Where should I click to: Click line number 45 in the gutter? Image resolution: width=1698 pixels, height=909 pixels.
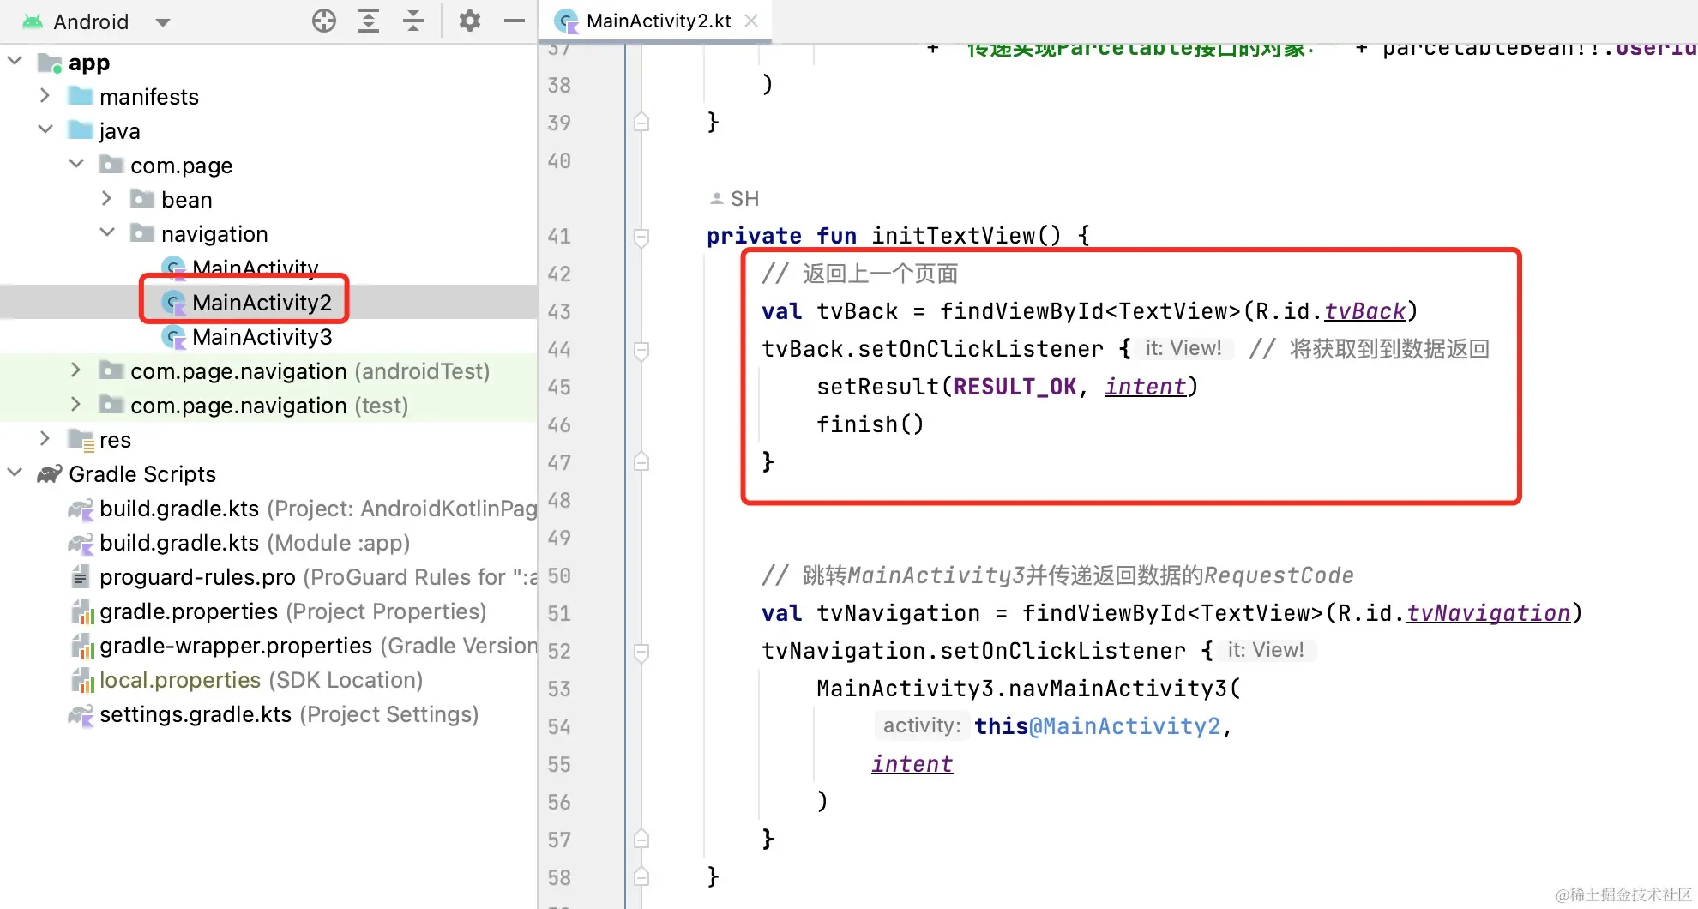[559, 388]
